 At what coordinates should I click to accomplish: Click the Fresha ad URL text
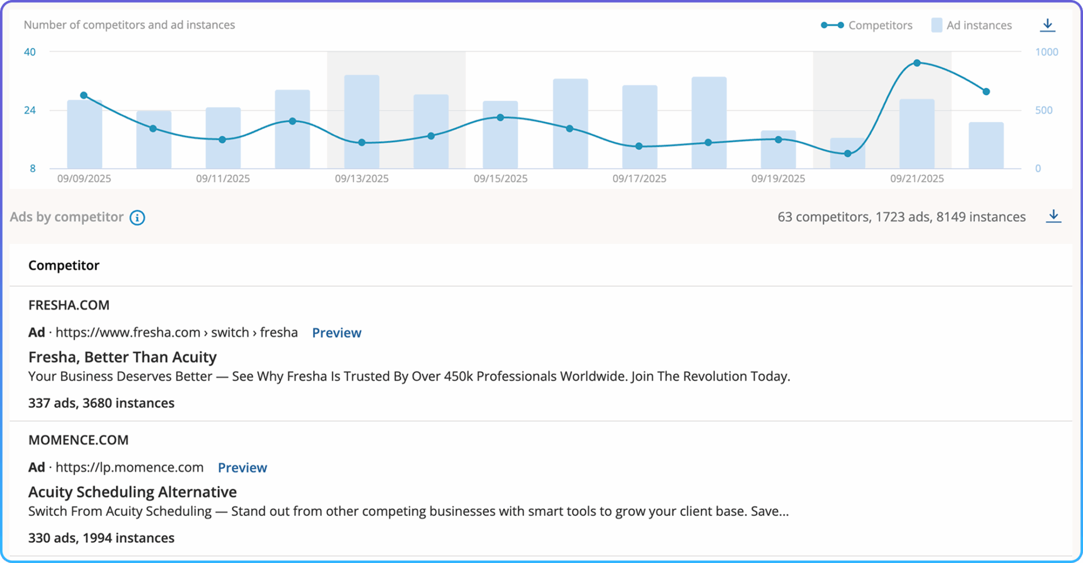pyautogui.click(x=176, y=333)
